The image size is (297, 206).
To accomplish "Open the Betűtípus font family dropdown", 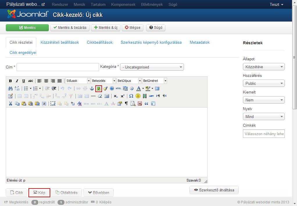I will point(129,81).
